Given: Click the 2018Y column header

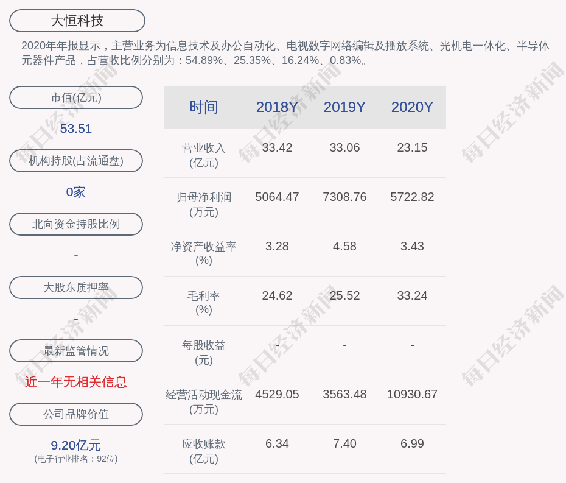Looking at the screenshot, I should tap(277, 107).
